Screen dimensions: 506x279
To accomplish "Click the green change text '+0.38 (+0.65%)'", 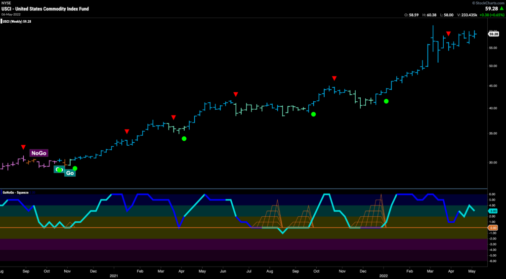I will (493, 15).
